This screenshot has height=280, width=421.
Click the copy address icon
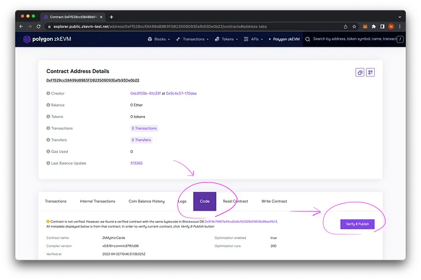pos(360,72)
